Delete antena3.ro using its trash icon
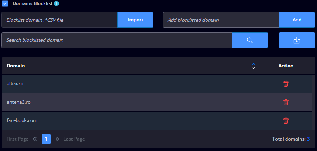Image resolution: width=317 pixels, height=151 pixels. [x=286, y=102]
